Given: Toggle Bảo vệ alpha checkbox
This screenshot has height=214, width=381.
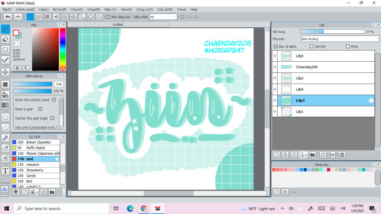Looking at the screenshot, I should coord(276,46).
